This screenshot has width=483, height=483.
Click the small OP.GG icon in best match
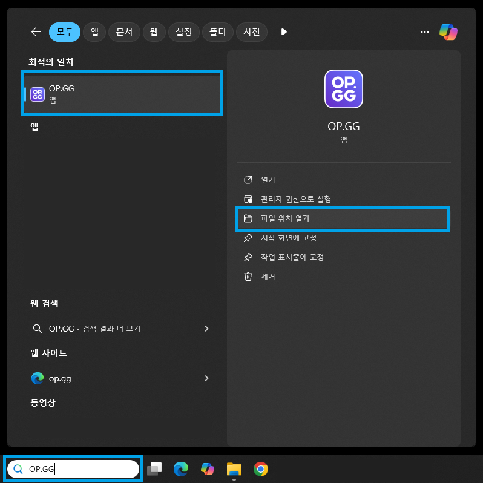[38, 94]
